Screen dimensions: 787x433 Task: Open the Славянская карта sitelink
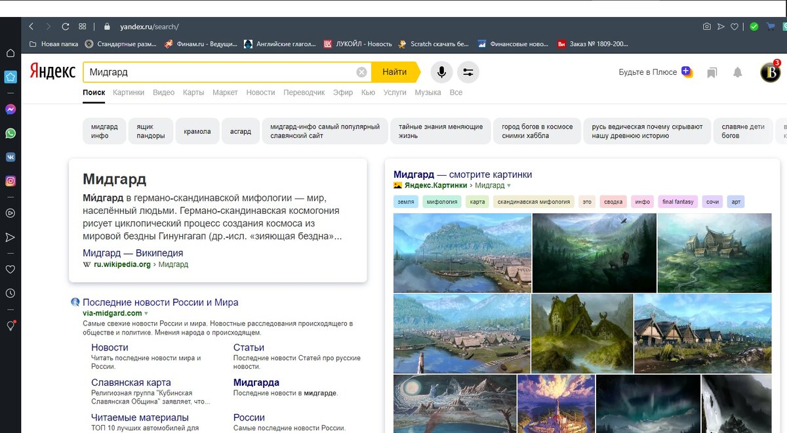click(131, 382)
